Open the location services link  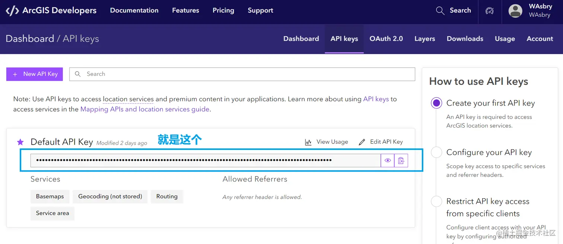click(x=128, y=99)
